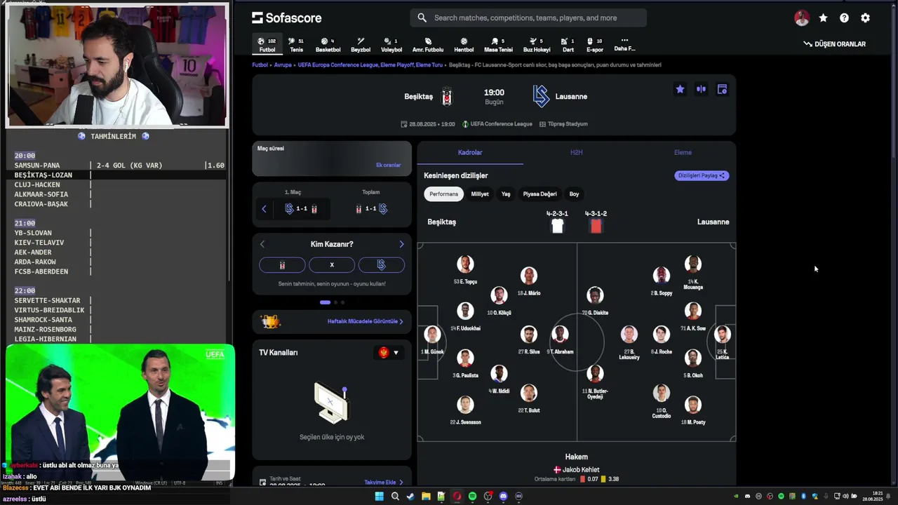898x505 pixels.
Task: Open Beşiktaş team crest in header
Action: 447,96
